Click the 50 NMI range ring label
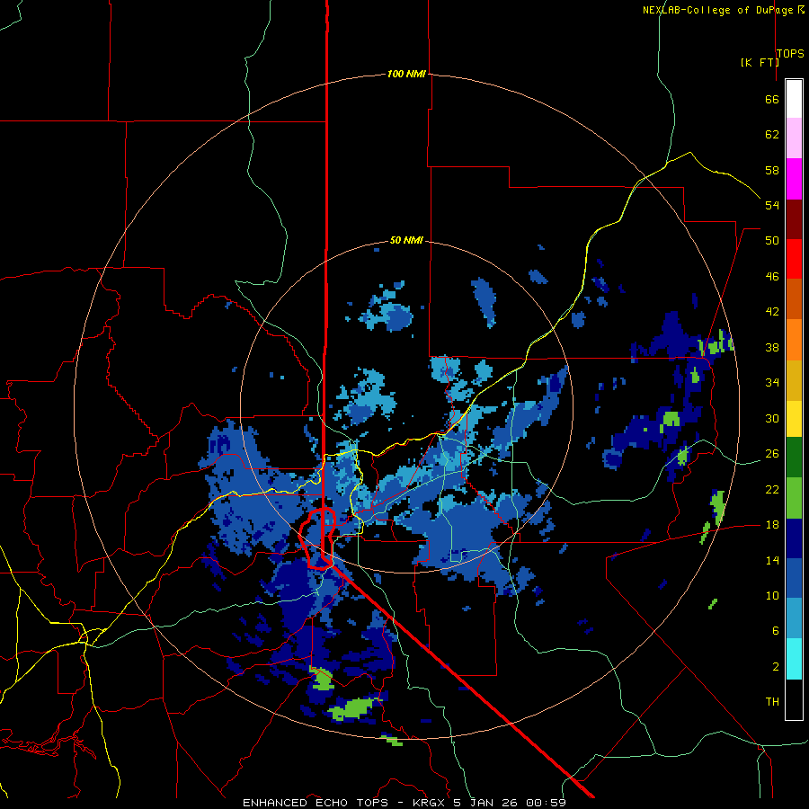Viewport: 809px width, 809px height. [406, 240]
